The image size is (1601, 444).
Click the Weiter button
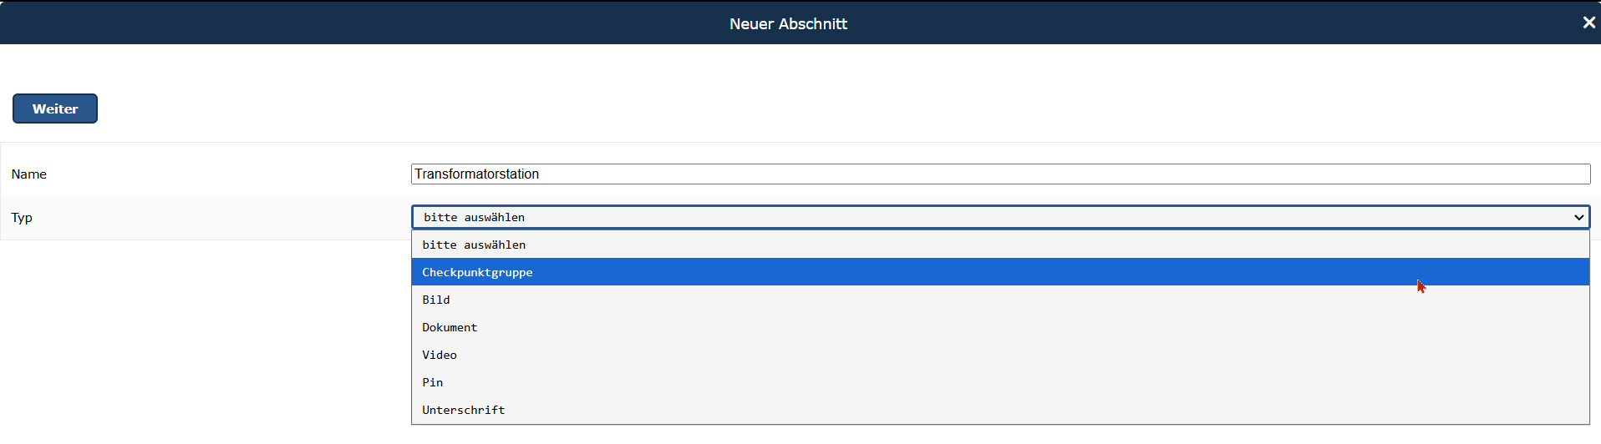55,108
